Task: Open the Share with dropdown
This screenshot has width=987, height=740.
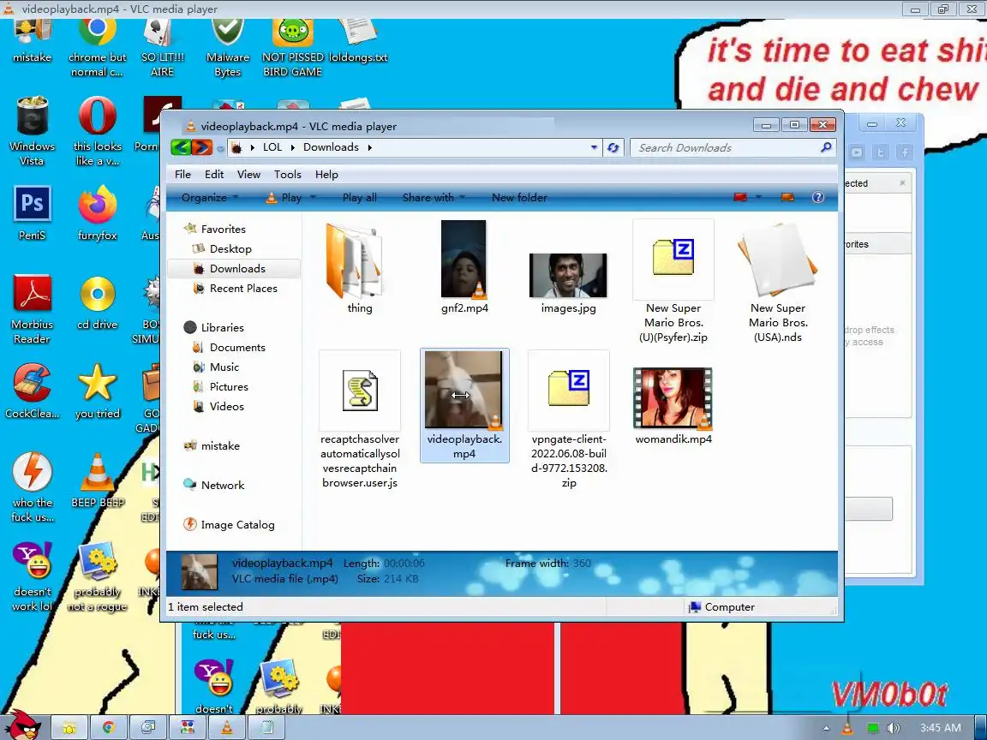Action: click(x=434, y=198)
